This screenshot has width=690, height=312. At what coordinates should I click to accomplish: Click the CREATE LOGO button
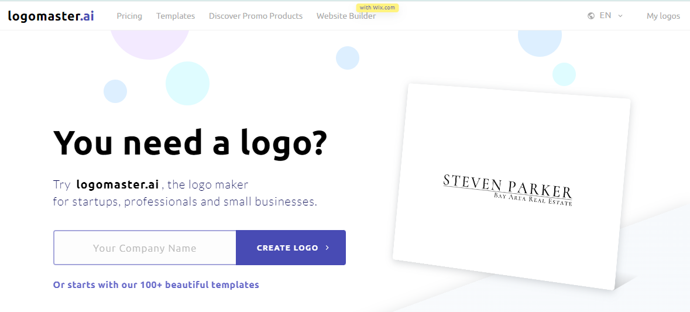coord(291,248)
